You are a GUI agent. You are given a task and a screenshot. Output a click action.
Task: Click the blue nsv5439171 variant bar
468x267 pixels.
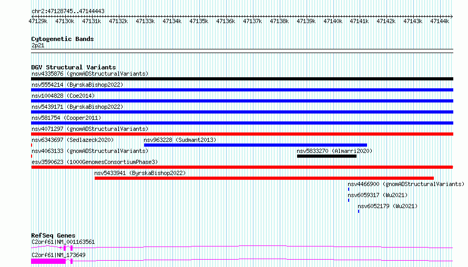coord(242,112)
